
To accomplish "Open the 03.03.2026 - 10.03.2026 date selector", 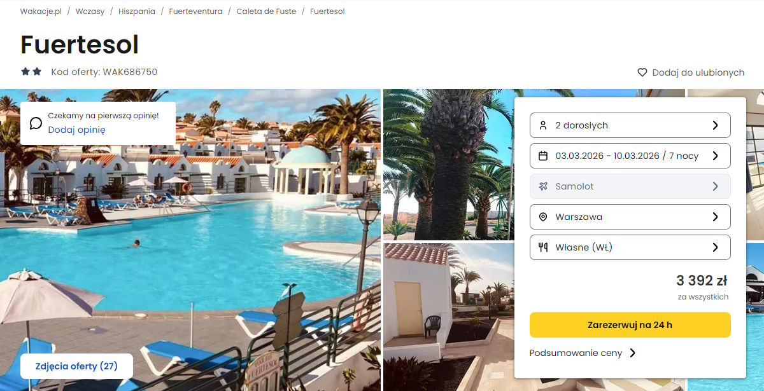I will [x=630, y=156].
